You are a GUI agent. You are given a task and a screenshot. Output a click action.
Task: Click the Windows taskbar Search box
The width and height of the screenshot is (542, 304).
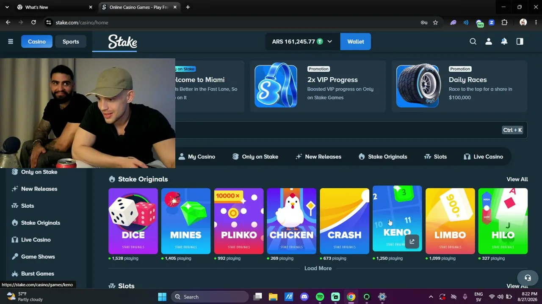pyautogui.click(x=209, y=297)
